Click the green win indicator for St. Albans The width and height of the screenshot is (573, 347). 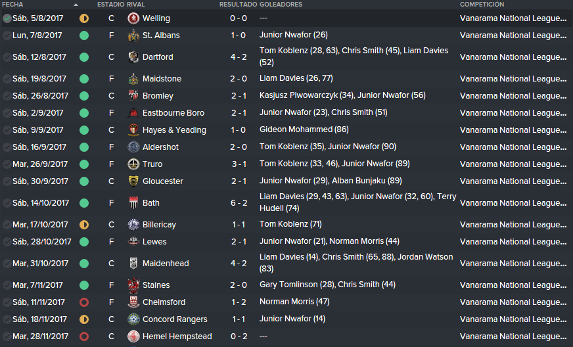pos(84,35)
